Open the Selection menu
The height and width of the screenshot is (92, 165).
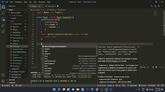coord(18,2)
